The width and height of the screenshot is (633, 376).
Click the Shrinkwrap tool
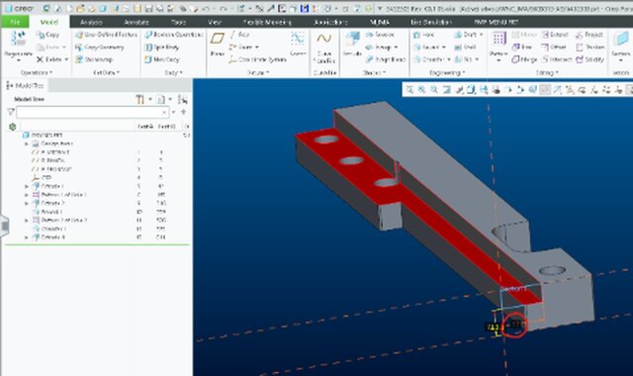[x=94, y=59]
